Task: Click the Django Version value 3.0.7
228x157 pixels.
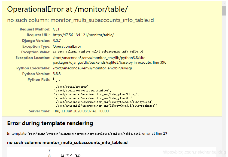Action: point(57,41)
